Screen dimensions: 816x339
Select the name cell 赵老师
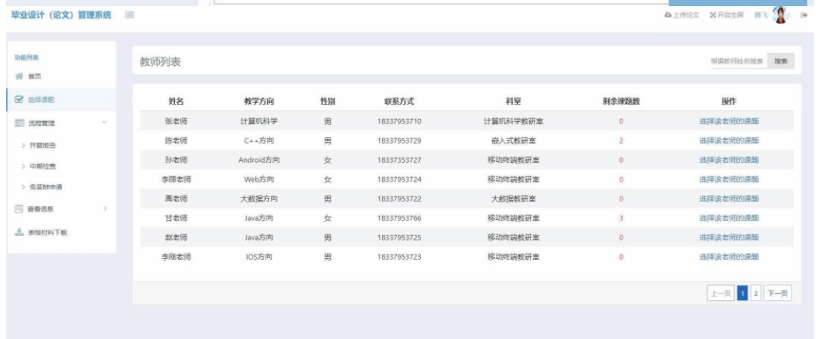176,238
